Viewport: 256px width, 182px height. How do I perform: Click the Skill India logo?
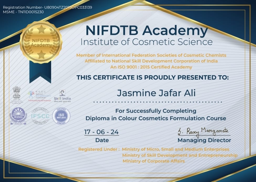tap(62, 96)
